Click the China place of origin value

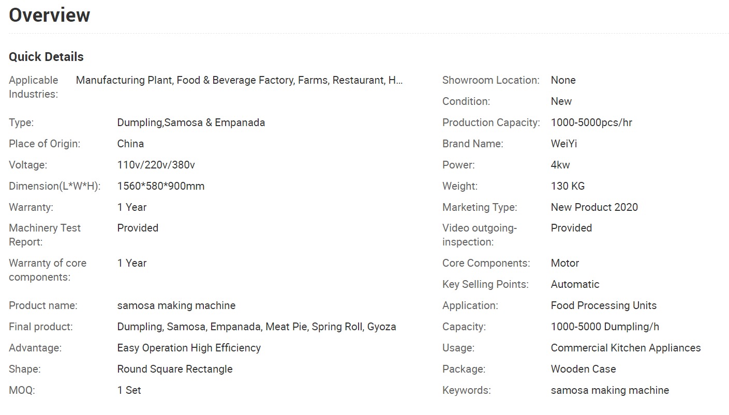(x=130, y=144)
